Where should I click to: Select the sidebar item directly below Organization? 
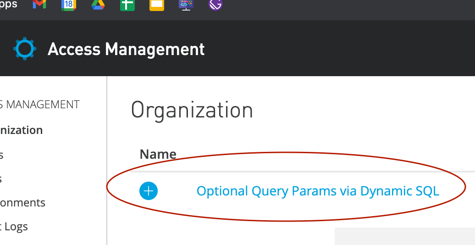2,155
